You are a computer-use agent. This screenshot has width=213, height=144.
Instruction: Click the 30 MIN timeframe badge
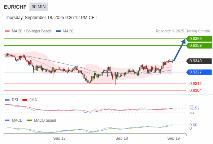(x=39, y=7)
